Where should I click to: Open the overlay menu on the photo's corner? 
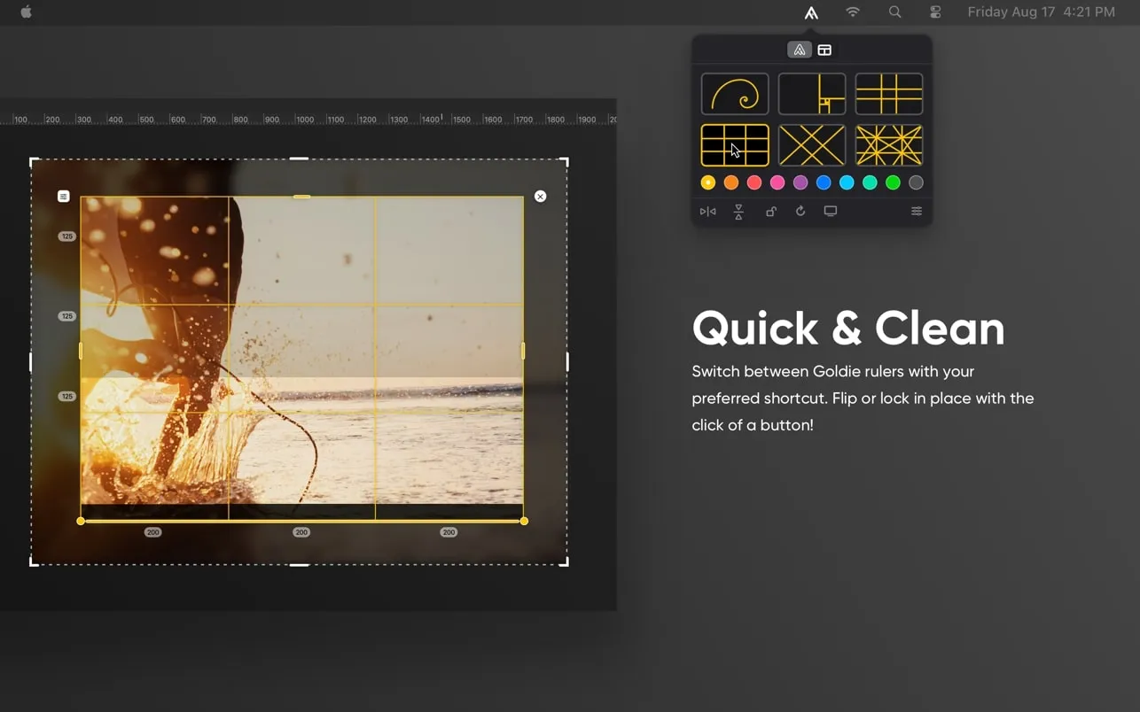click(x=64, y=197)
